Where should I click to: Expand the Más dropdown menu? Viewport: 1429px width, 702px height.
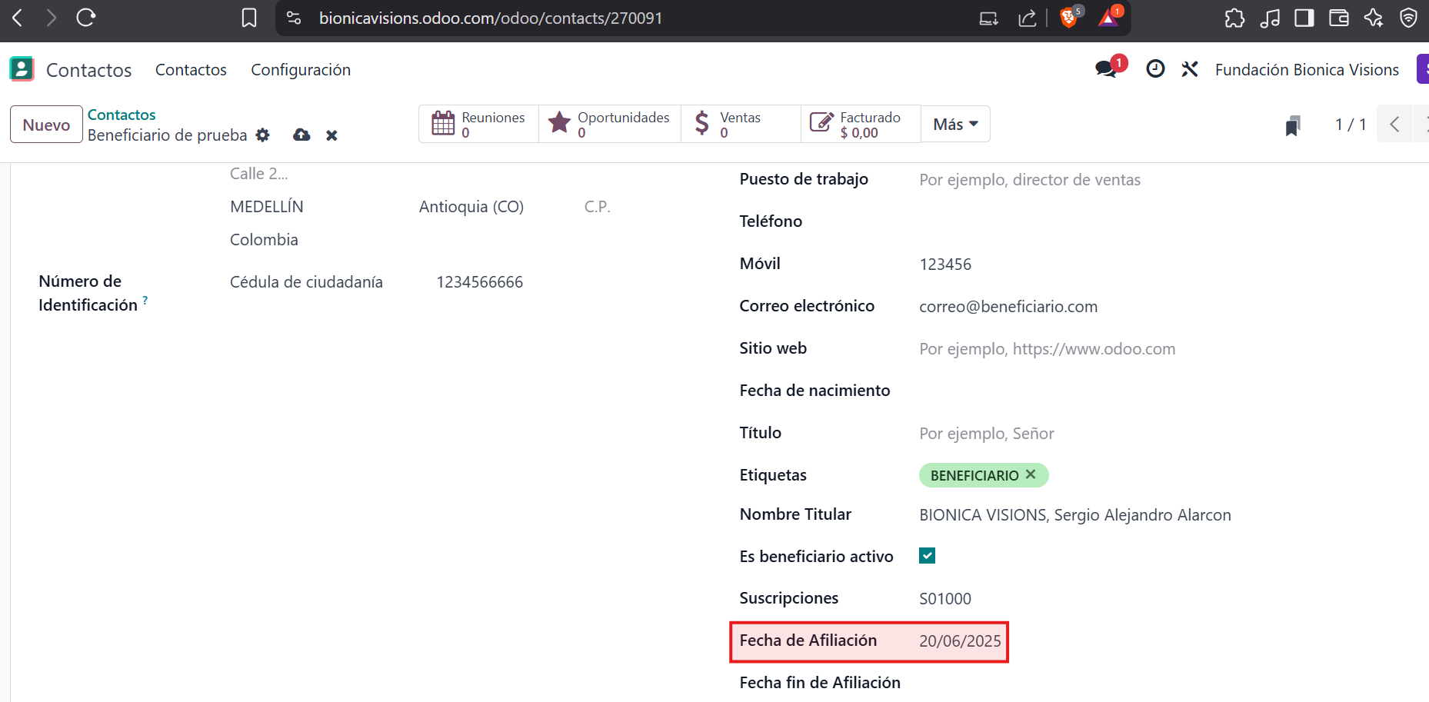pos(954,125)
